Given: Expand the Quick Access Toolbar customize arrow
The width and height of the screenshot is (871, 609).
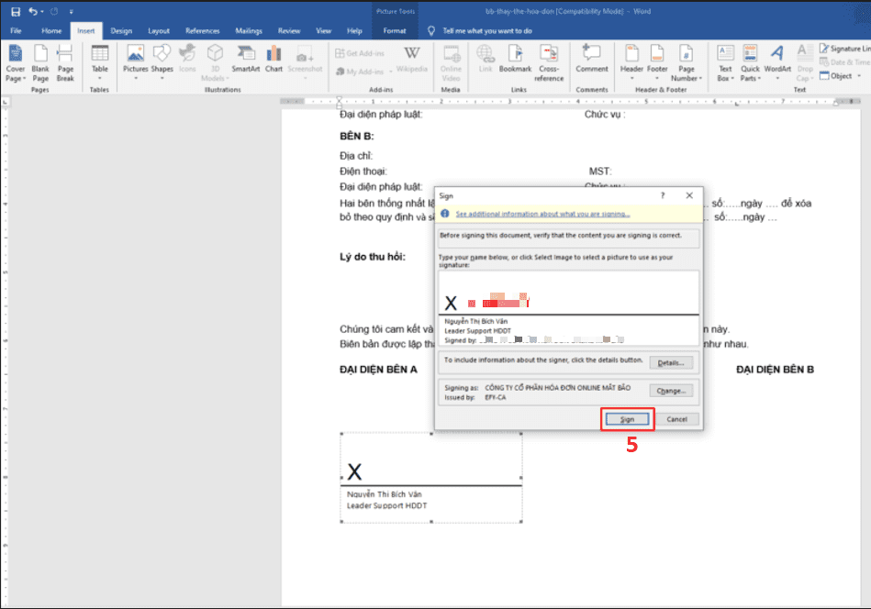Looking at the screenshot, I should (71, 11).
